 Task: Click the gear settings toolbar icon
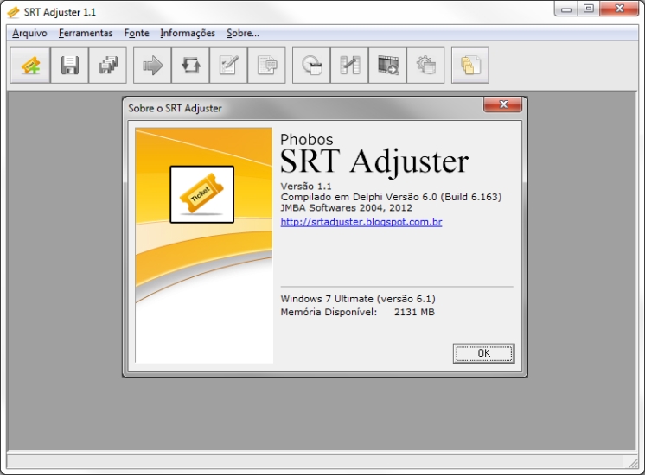point(425,66)
